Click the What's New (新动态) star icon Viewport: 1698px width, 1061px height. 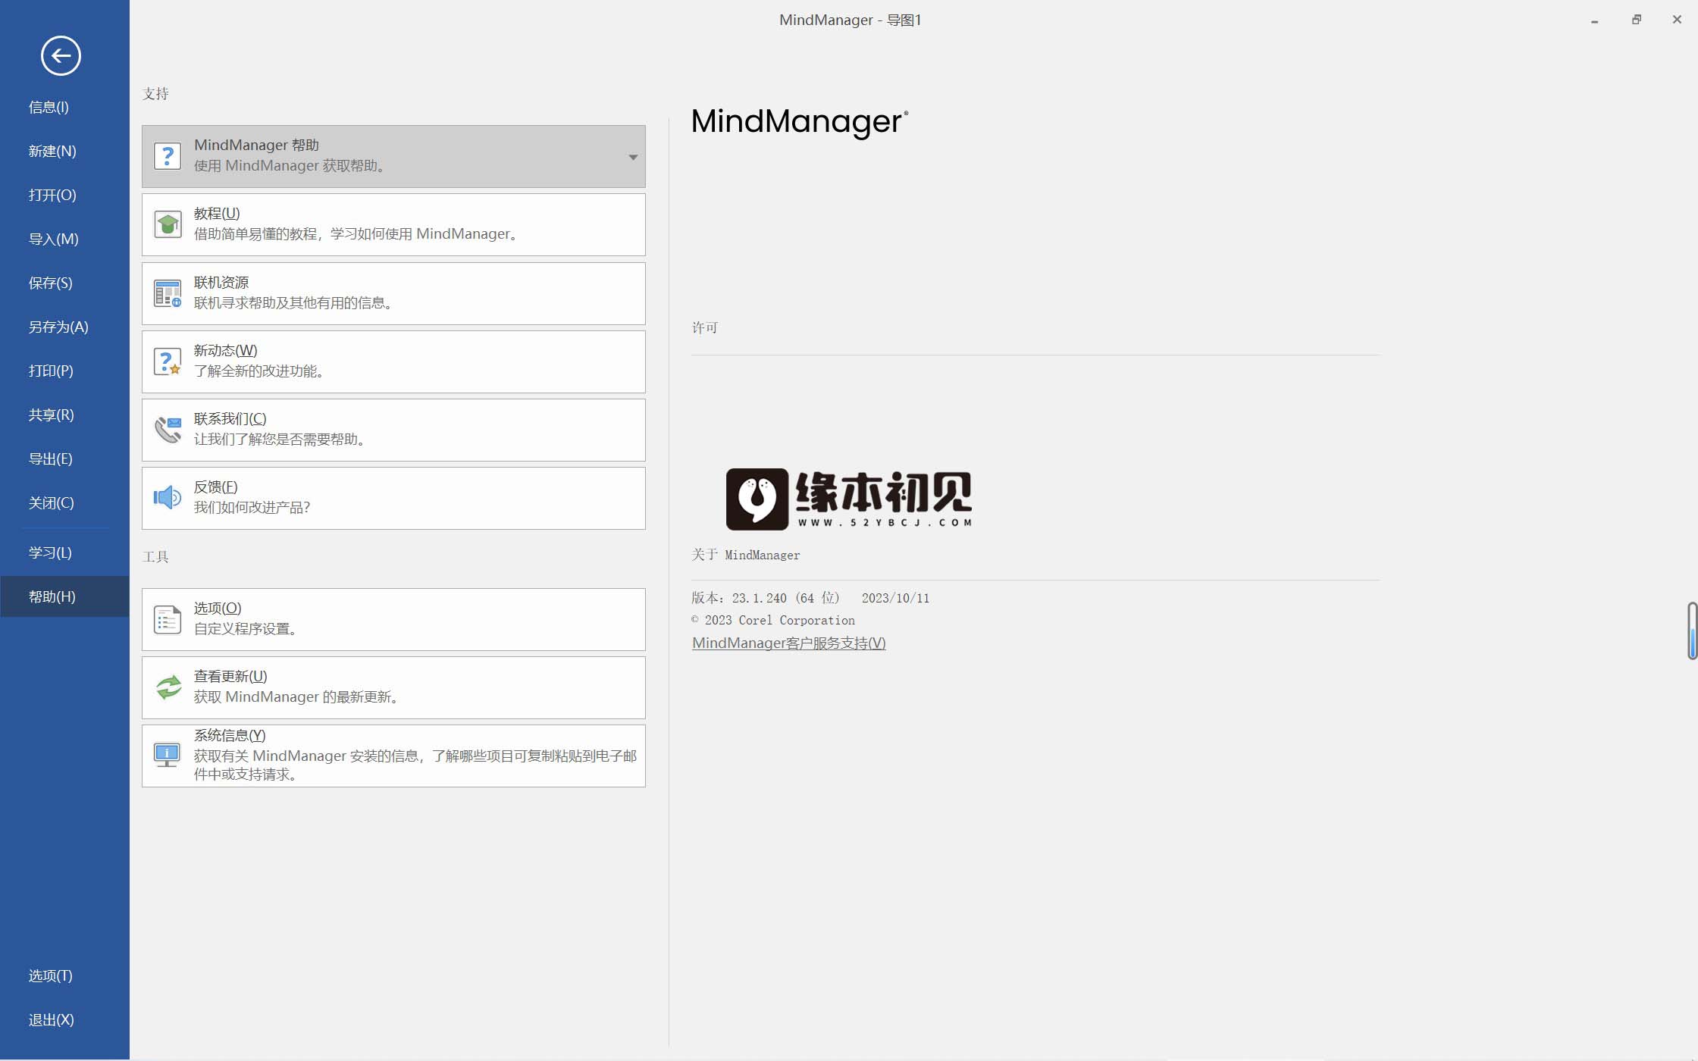168,361
